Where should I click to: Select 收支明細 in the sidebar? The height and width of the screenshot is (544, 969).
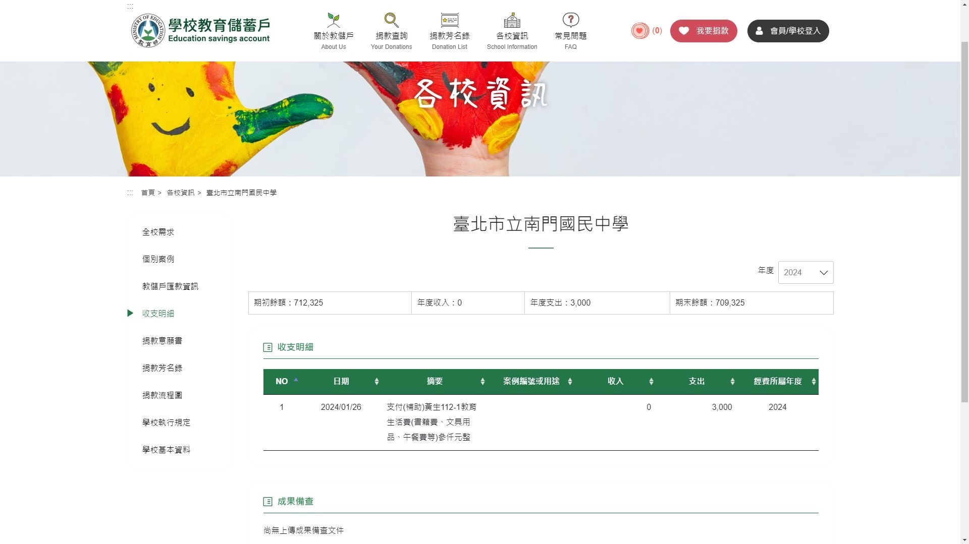[x=158, y=314]
